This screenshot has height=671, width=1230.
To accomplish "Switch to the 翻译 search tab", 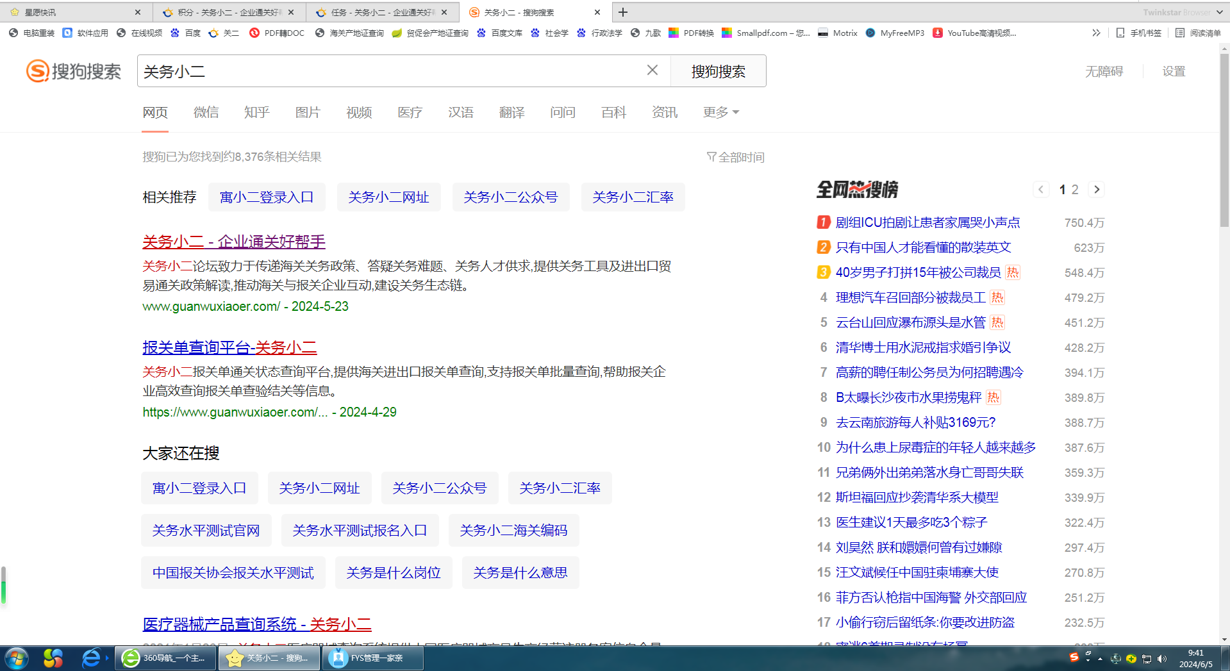I will (x=511, y=112).
